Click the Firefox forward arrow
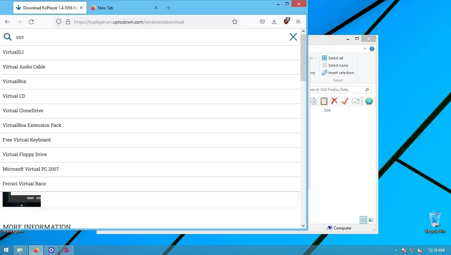 click(x=19, y=22)
